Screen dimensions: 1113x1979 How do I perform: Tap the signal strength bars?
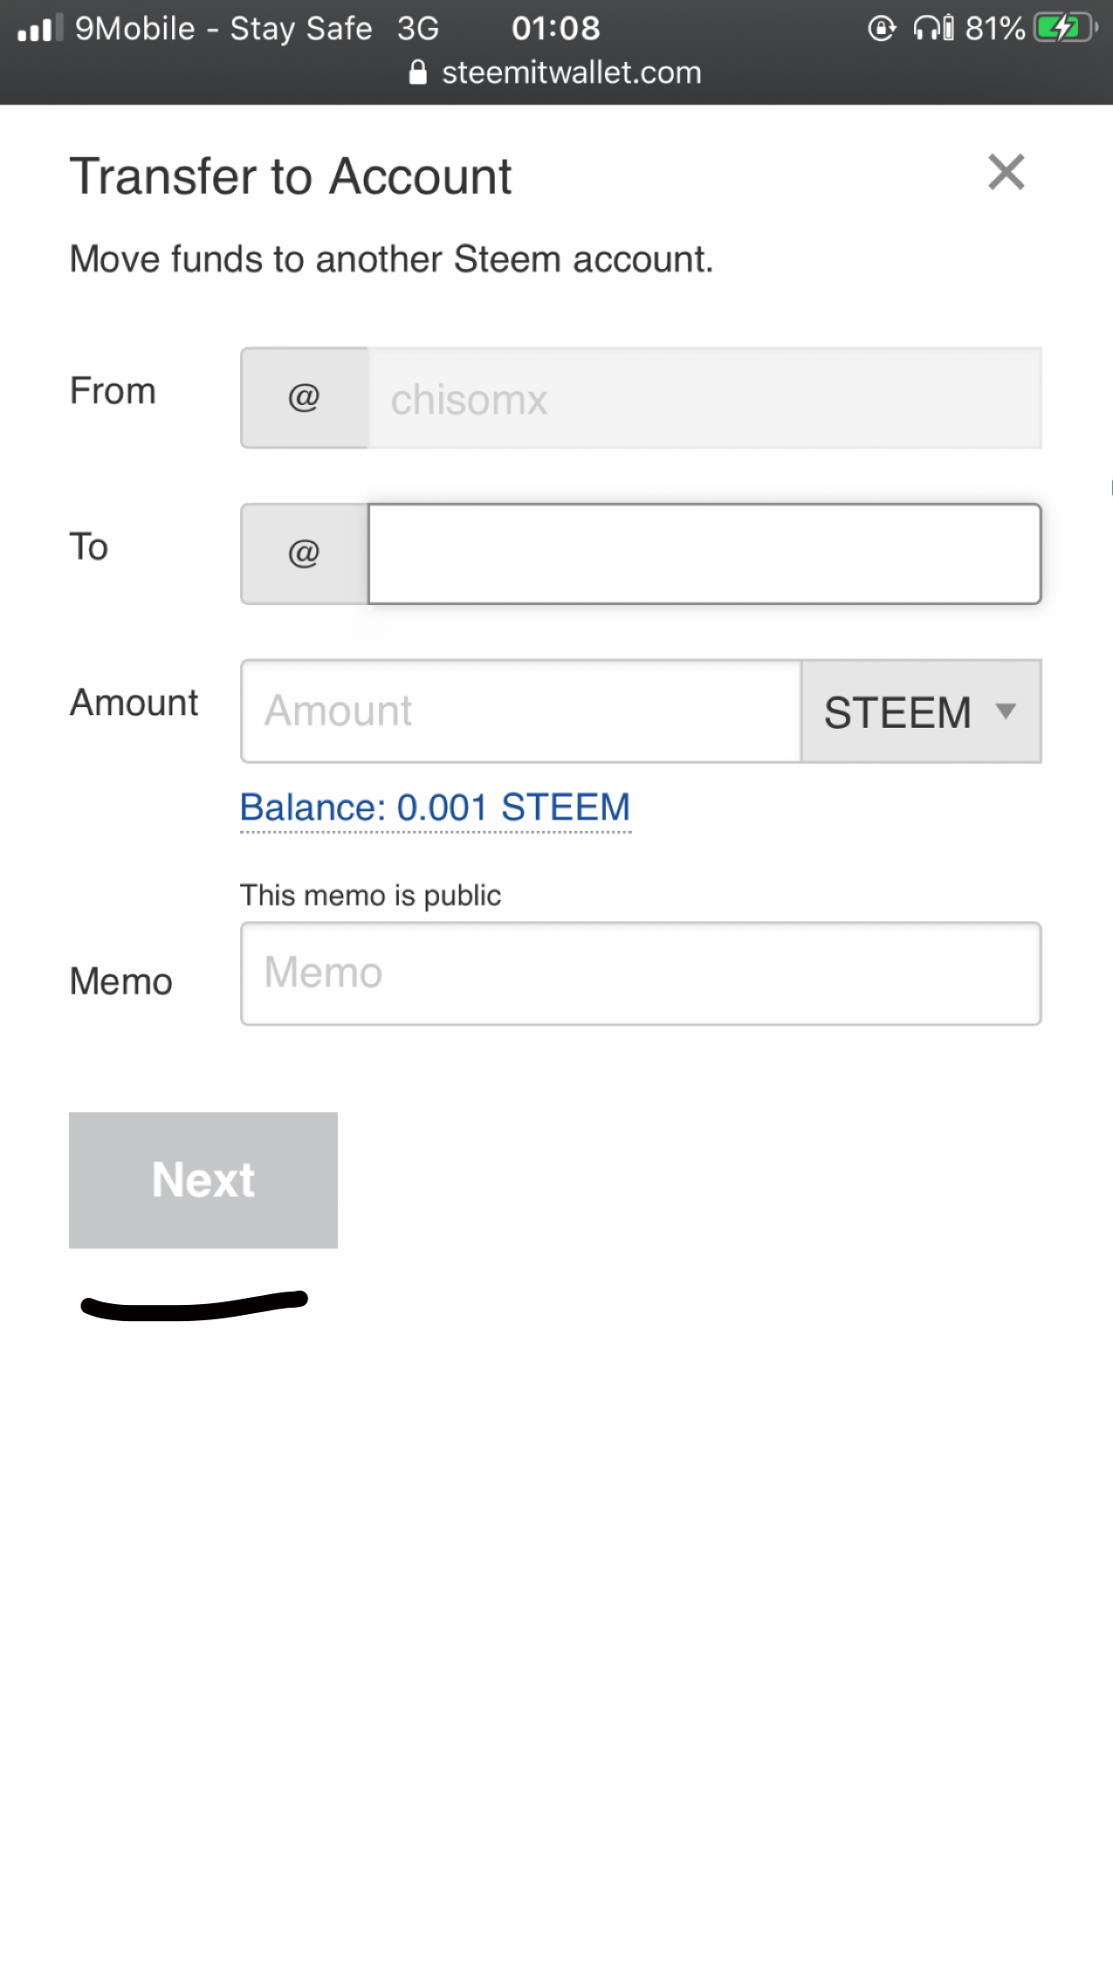[39, 29]
